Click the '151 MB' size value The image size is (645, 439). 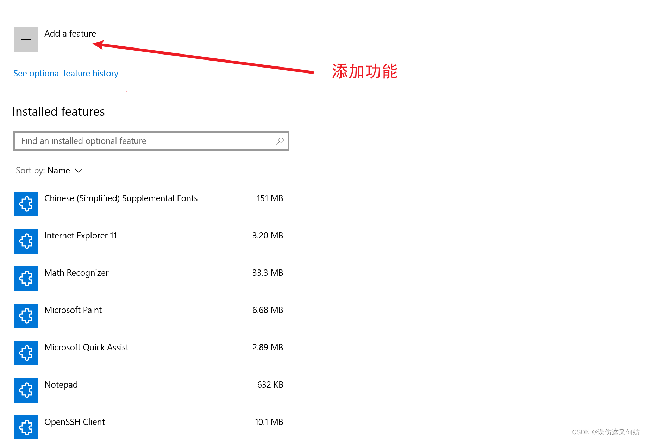click(x=270, y=198)
